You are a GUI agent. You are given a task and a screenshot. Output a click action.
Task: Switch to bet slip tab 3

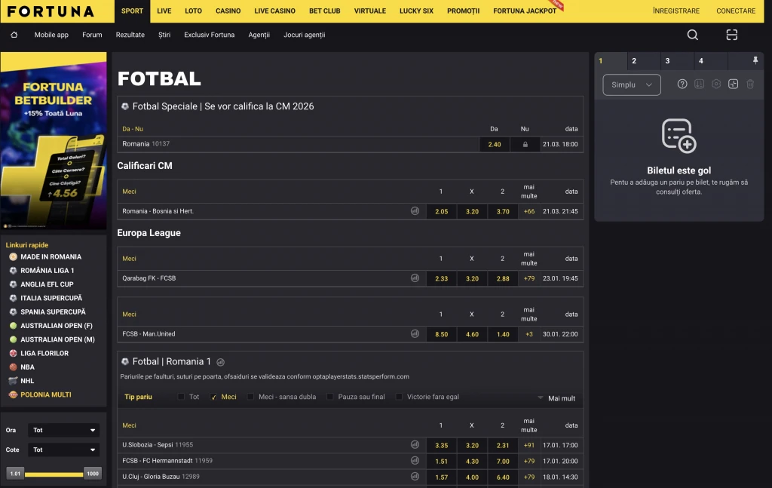[668, 61]
